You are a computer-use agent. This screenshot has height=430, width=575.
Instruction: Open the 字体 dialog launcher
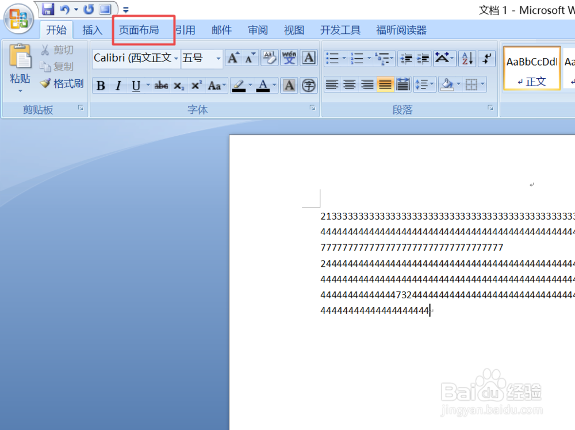tap(312, 108)
